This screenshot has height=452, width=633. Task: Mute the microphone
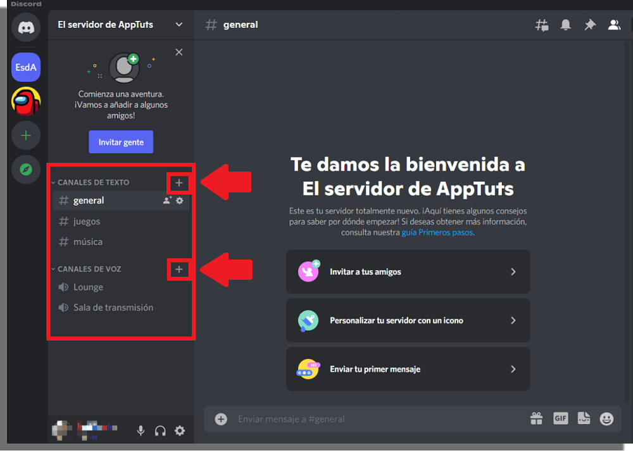point(141,430)
